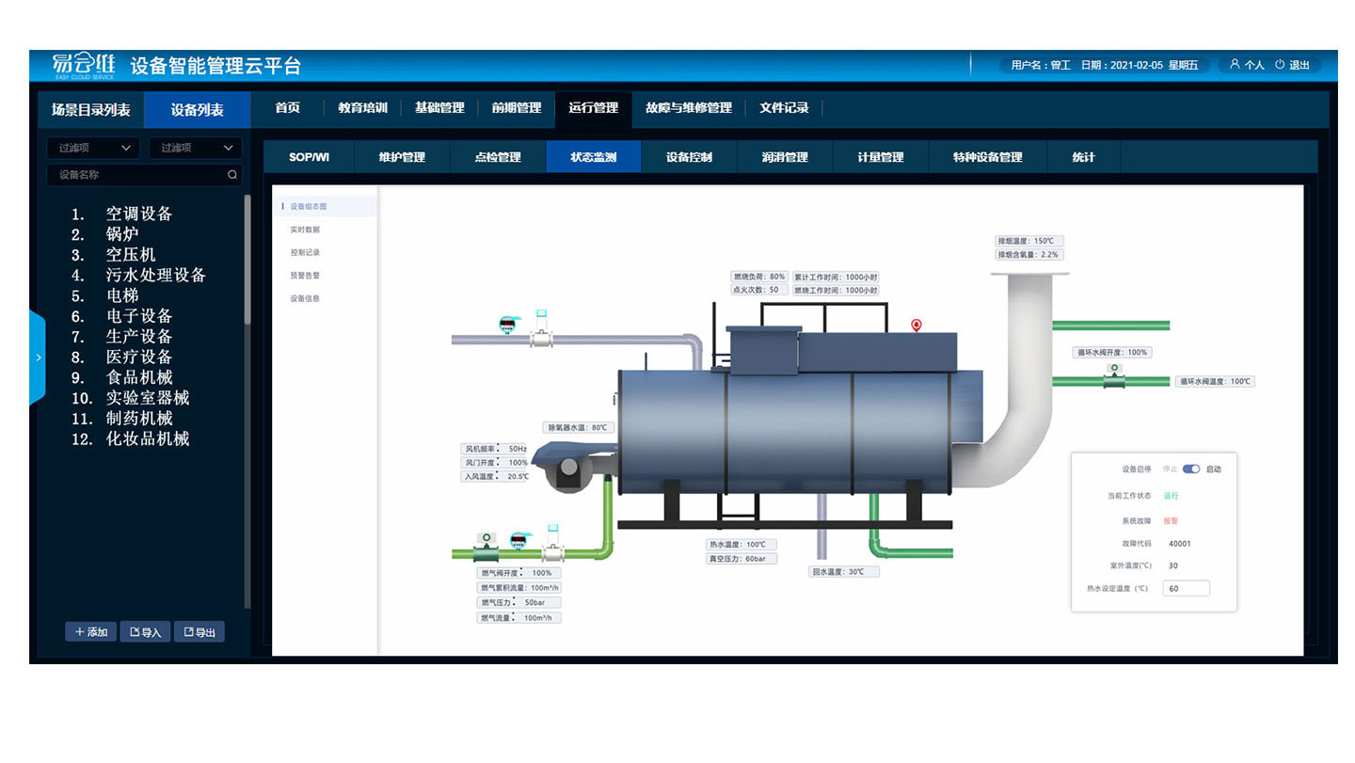Toggle the 设备启停 start/stop switch
Image resolution: width=1355 pixels, height=763 pixels.
coord(1191,469)
